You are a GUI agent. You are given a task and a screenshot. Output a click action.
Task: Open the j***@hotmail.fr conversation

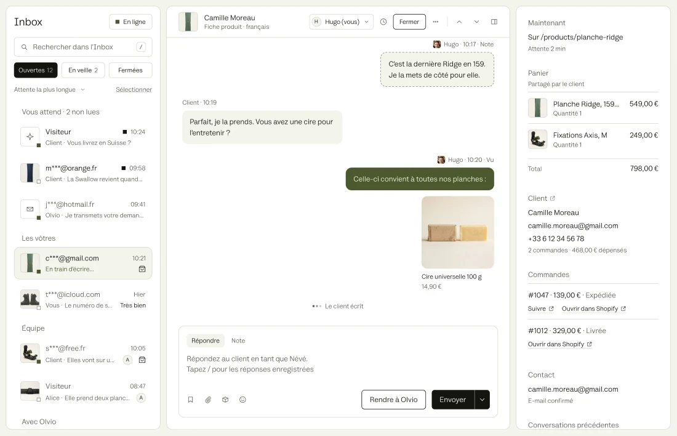[x=83, y=209]
